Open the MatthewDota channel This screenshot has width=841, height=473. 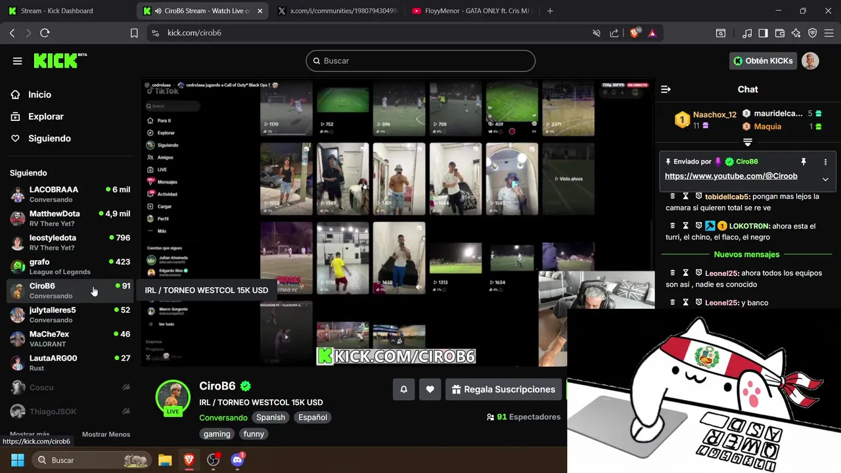click(70, 218)
